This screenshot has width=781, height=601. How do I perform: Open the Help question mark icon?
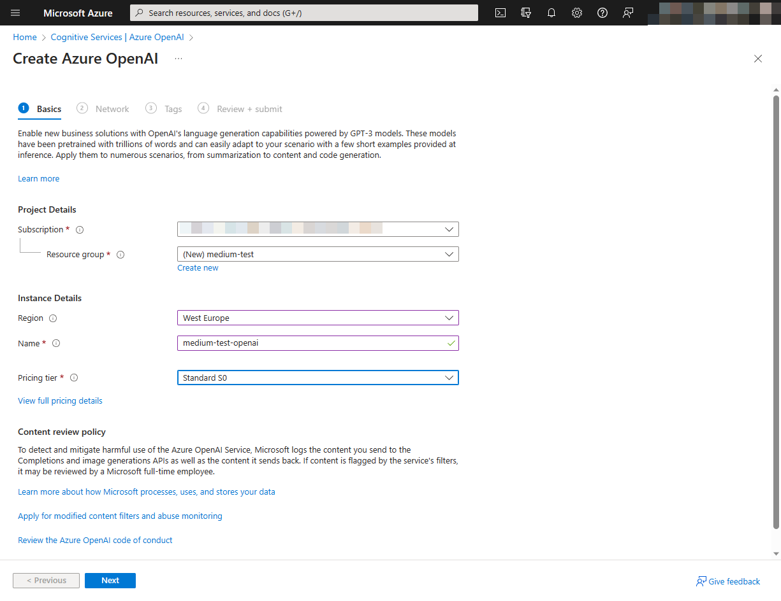(x=602, y=13)
